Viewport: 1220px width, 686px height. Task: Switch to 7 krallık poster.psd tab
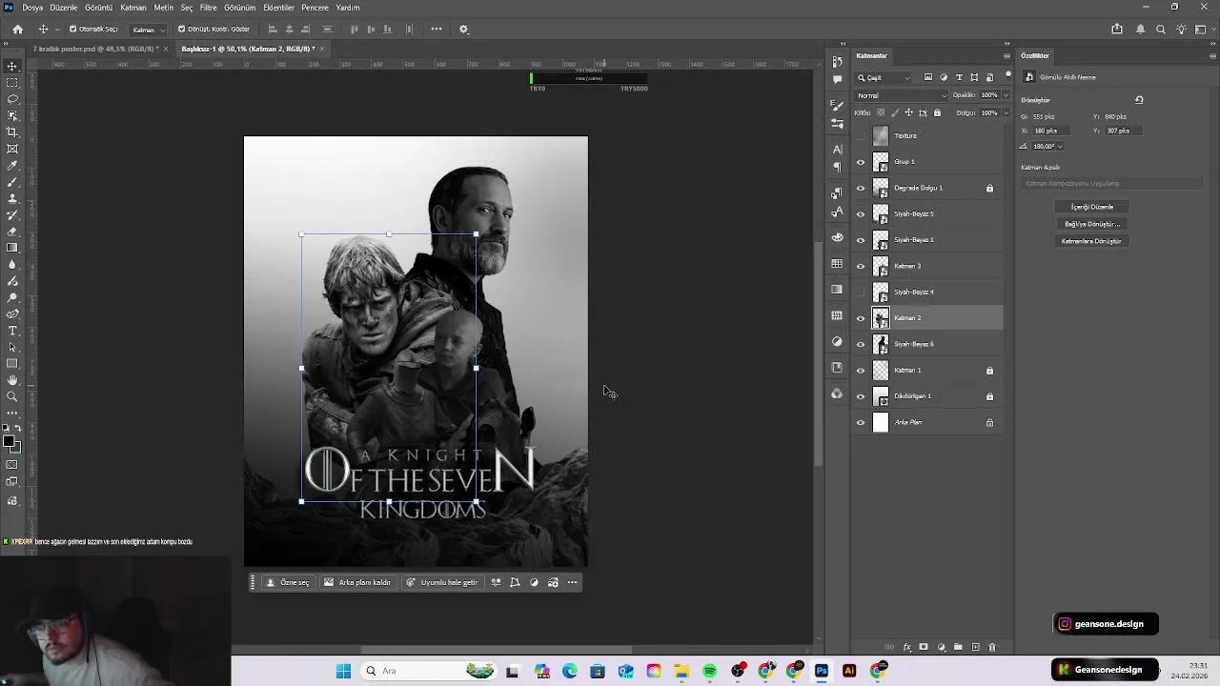click(x=95, y=49)
